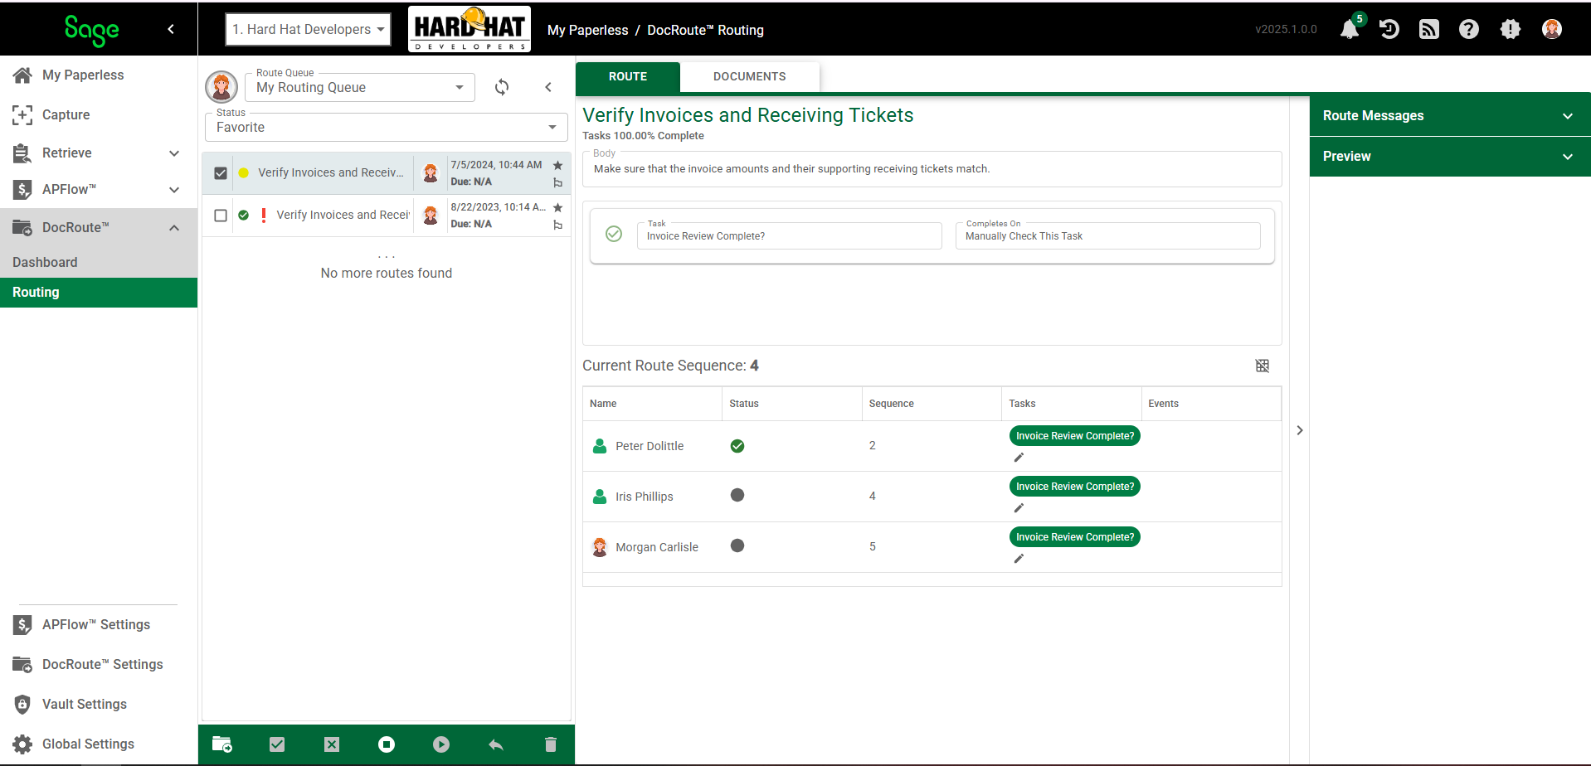The image size is (1591, 766).
Task: Click My Paperless breadcrumb link
Action: coord(587,30)
